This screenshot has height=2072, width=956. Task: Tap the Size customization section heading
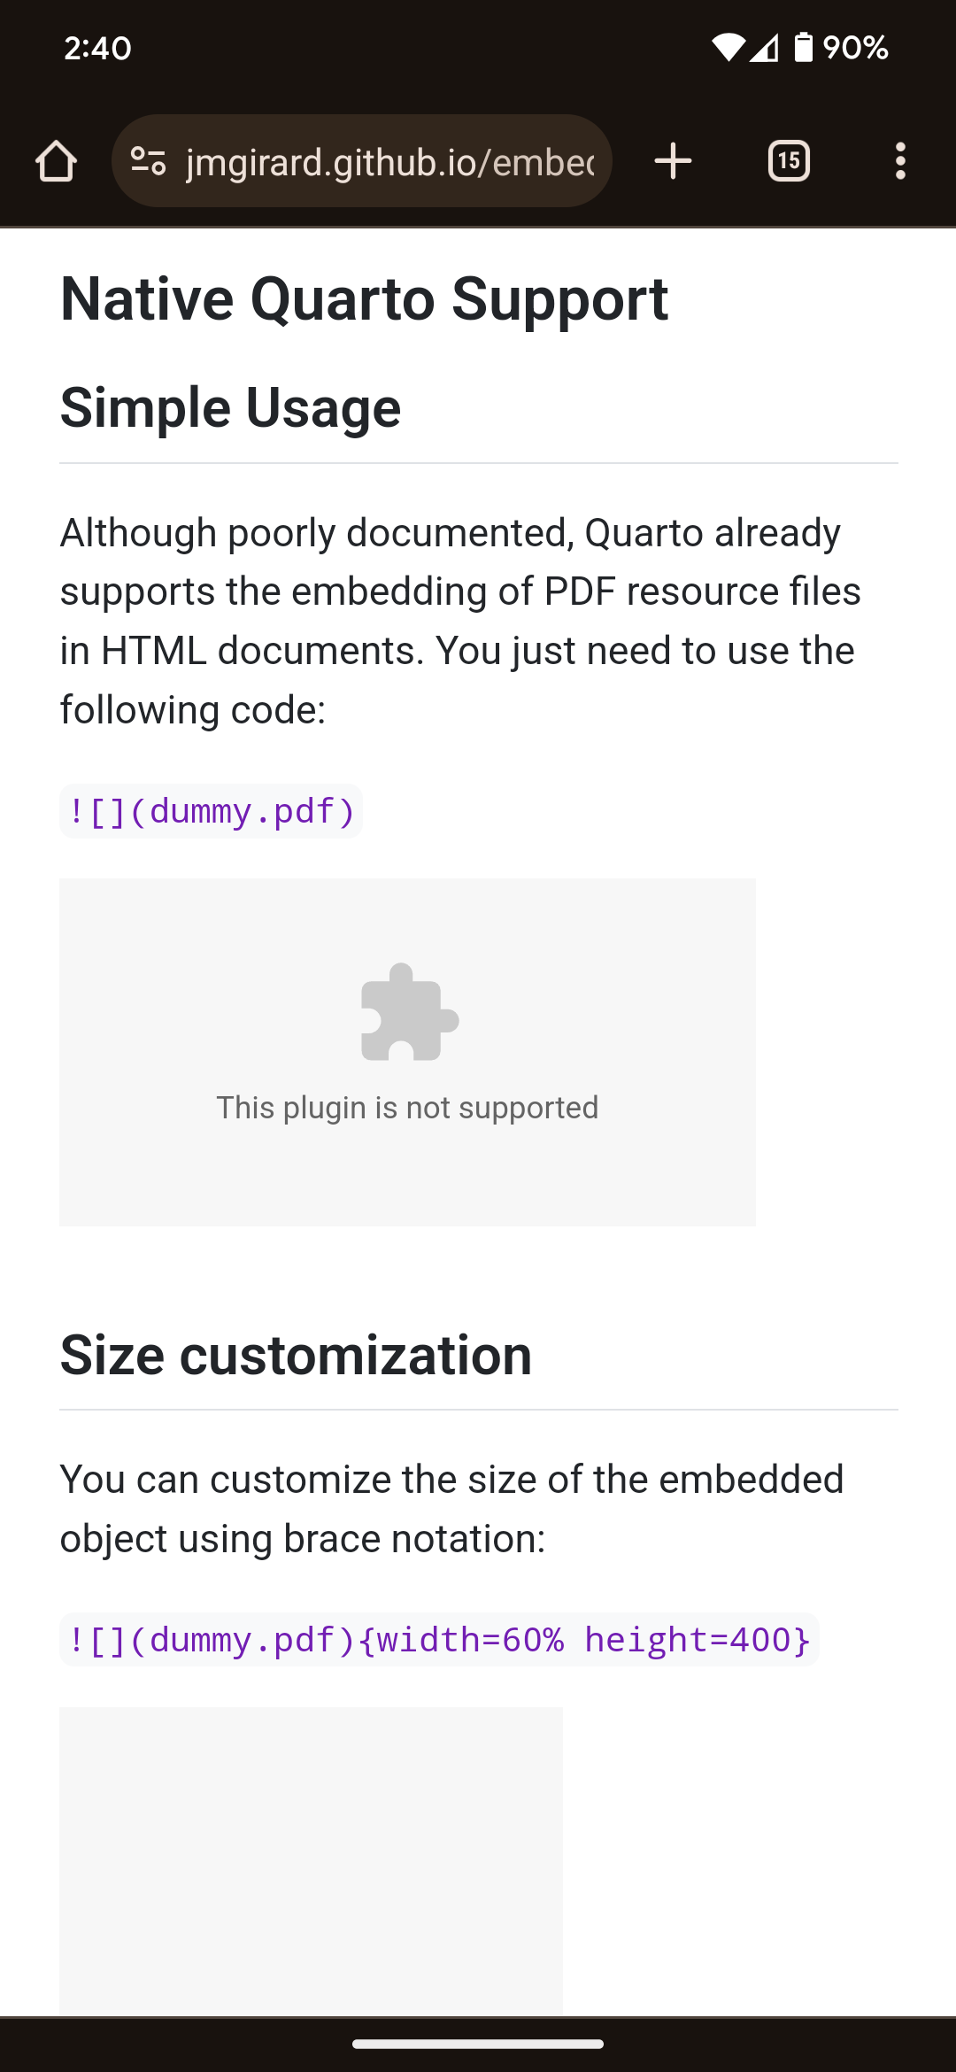[x=296, y=1356]
